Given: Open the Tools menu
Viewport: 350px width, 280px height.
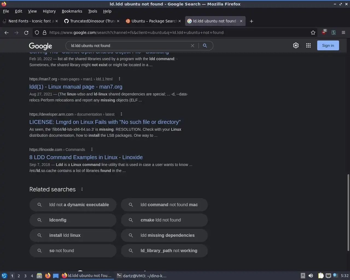Looking at the screenshot, I should point(92,11).
